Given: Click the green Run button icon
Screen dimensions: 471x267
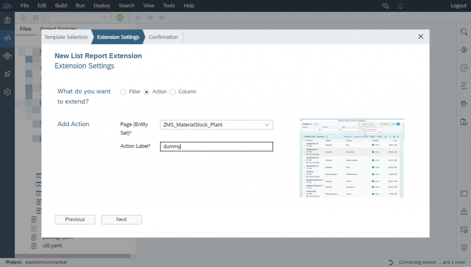Looking at the screenshot, I should 120,18.
